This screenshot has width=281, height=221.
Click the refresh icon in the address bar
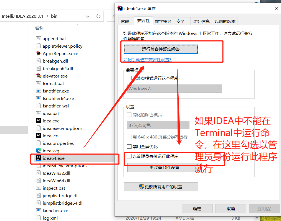point(99,16)
